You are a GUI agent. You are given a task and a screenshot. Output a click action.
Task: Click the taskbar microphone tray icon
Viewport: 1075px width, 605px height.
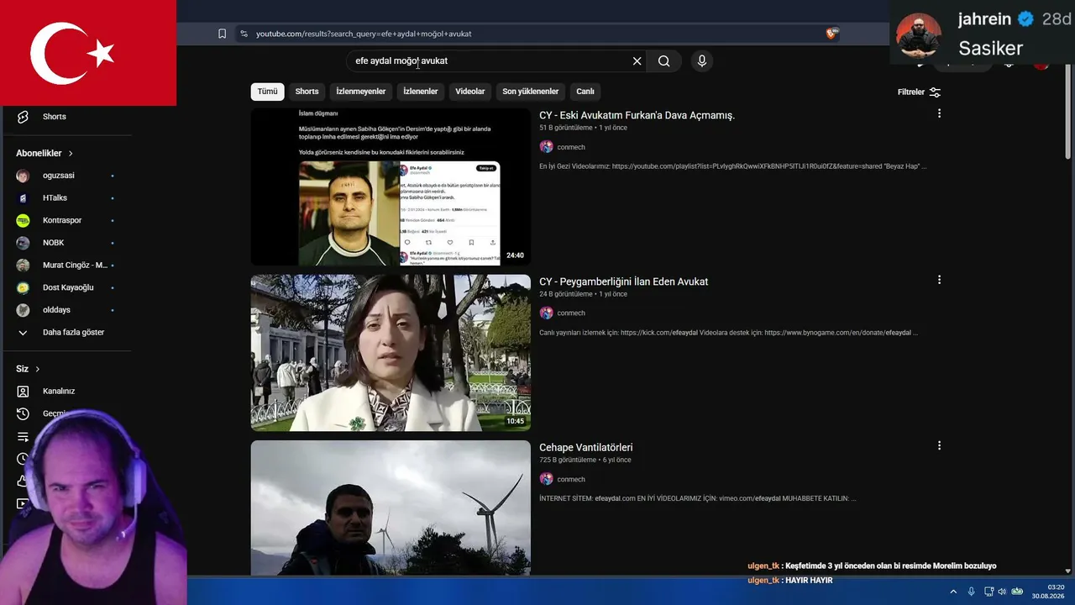pyautogui.click(x=972, y=592)
